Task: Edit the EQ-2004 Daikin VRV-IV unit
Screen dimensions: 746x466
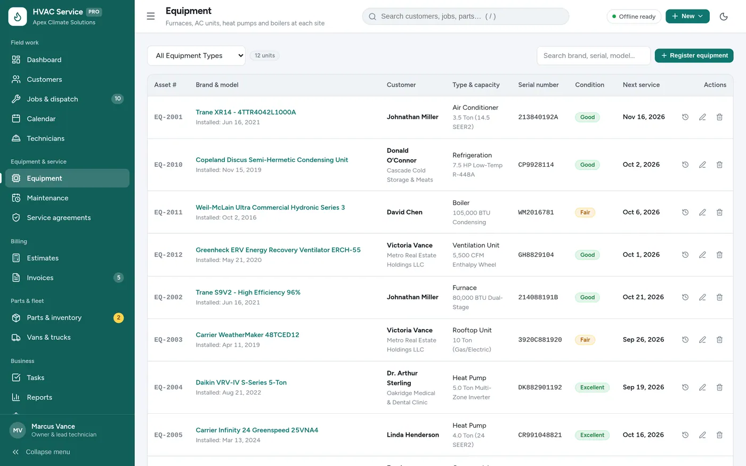Action: [702, 388]
